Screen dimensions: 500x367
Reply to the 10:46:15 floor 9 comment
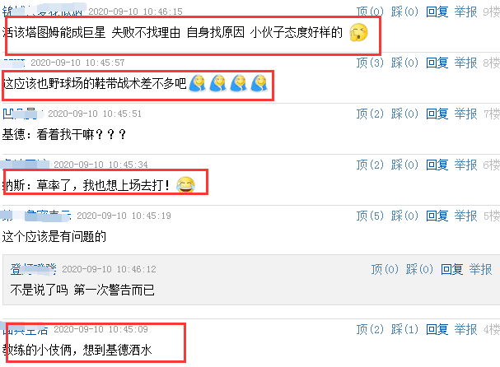[437, 12]
